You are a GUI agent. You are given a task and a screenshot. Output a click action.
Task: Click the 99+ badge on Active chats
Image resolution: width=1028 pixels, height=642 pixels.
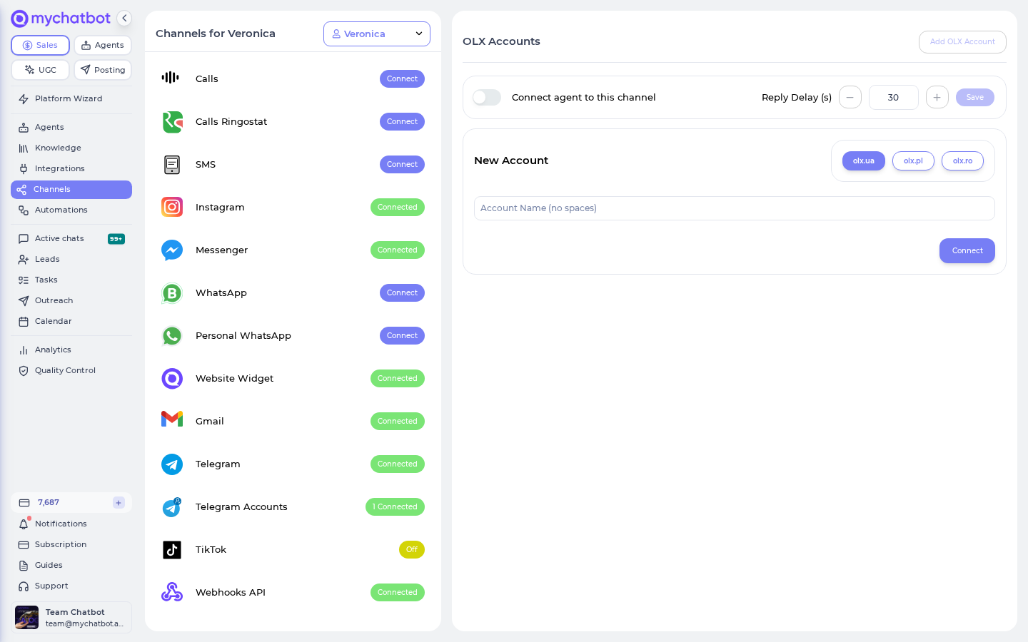click(x=116, y=239)
